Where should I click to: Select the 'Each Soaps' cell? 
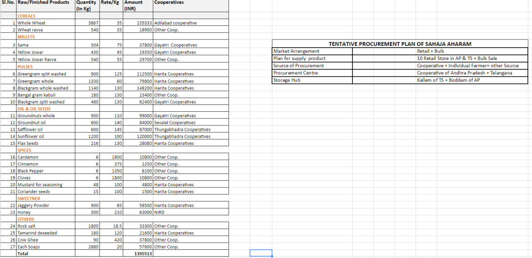coord(45,247)
